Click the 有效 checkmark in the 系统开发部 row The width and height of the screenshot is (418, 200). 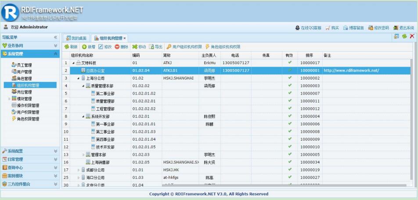[289, 116]
